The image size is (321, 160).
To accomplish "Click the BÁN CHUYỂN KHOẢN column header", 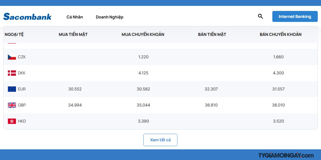I will (x=280, y=34).
